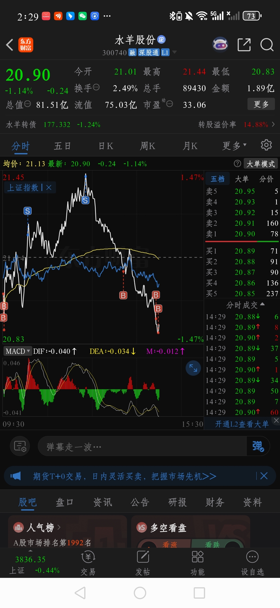Open the 资料 tab
The height and width of the screenshot is (608, 280).
tap(253, 502)
